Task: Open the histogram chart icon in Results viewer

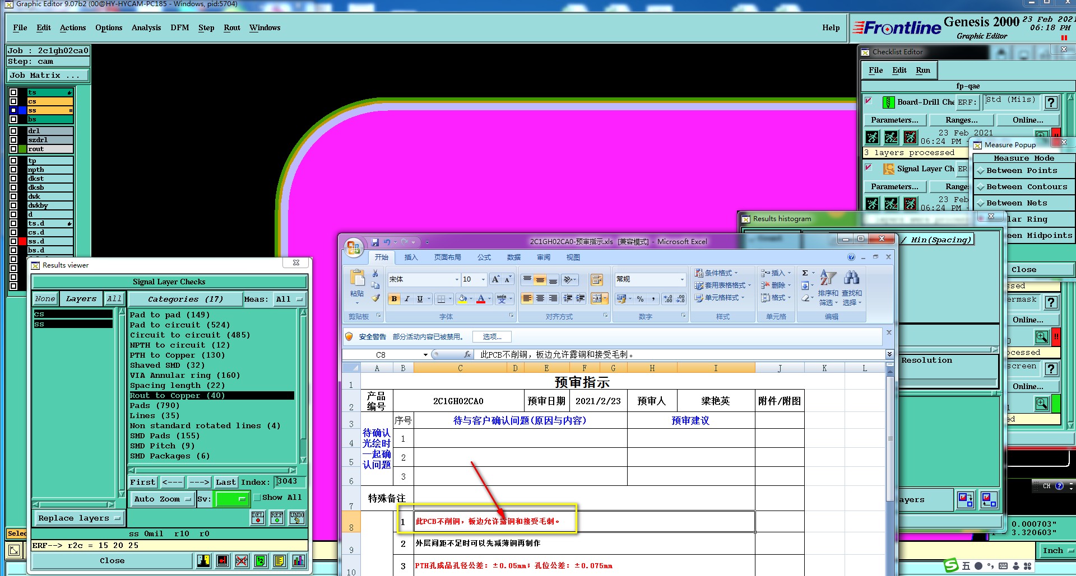Action: [x=299, y=560]
